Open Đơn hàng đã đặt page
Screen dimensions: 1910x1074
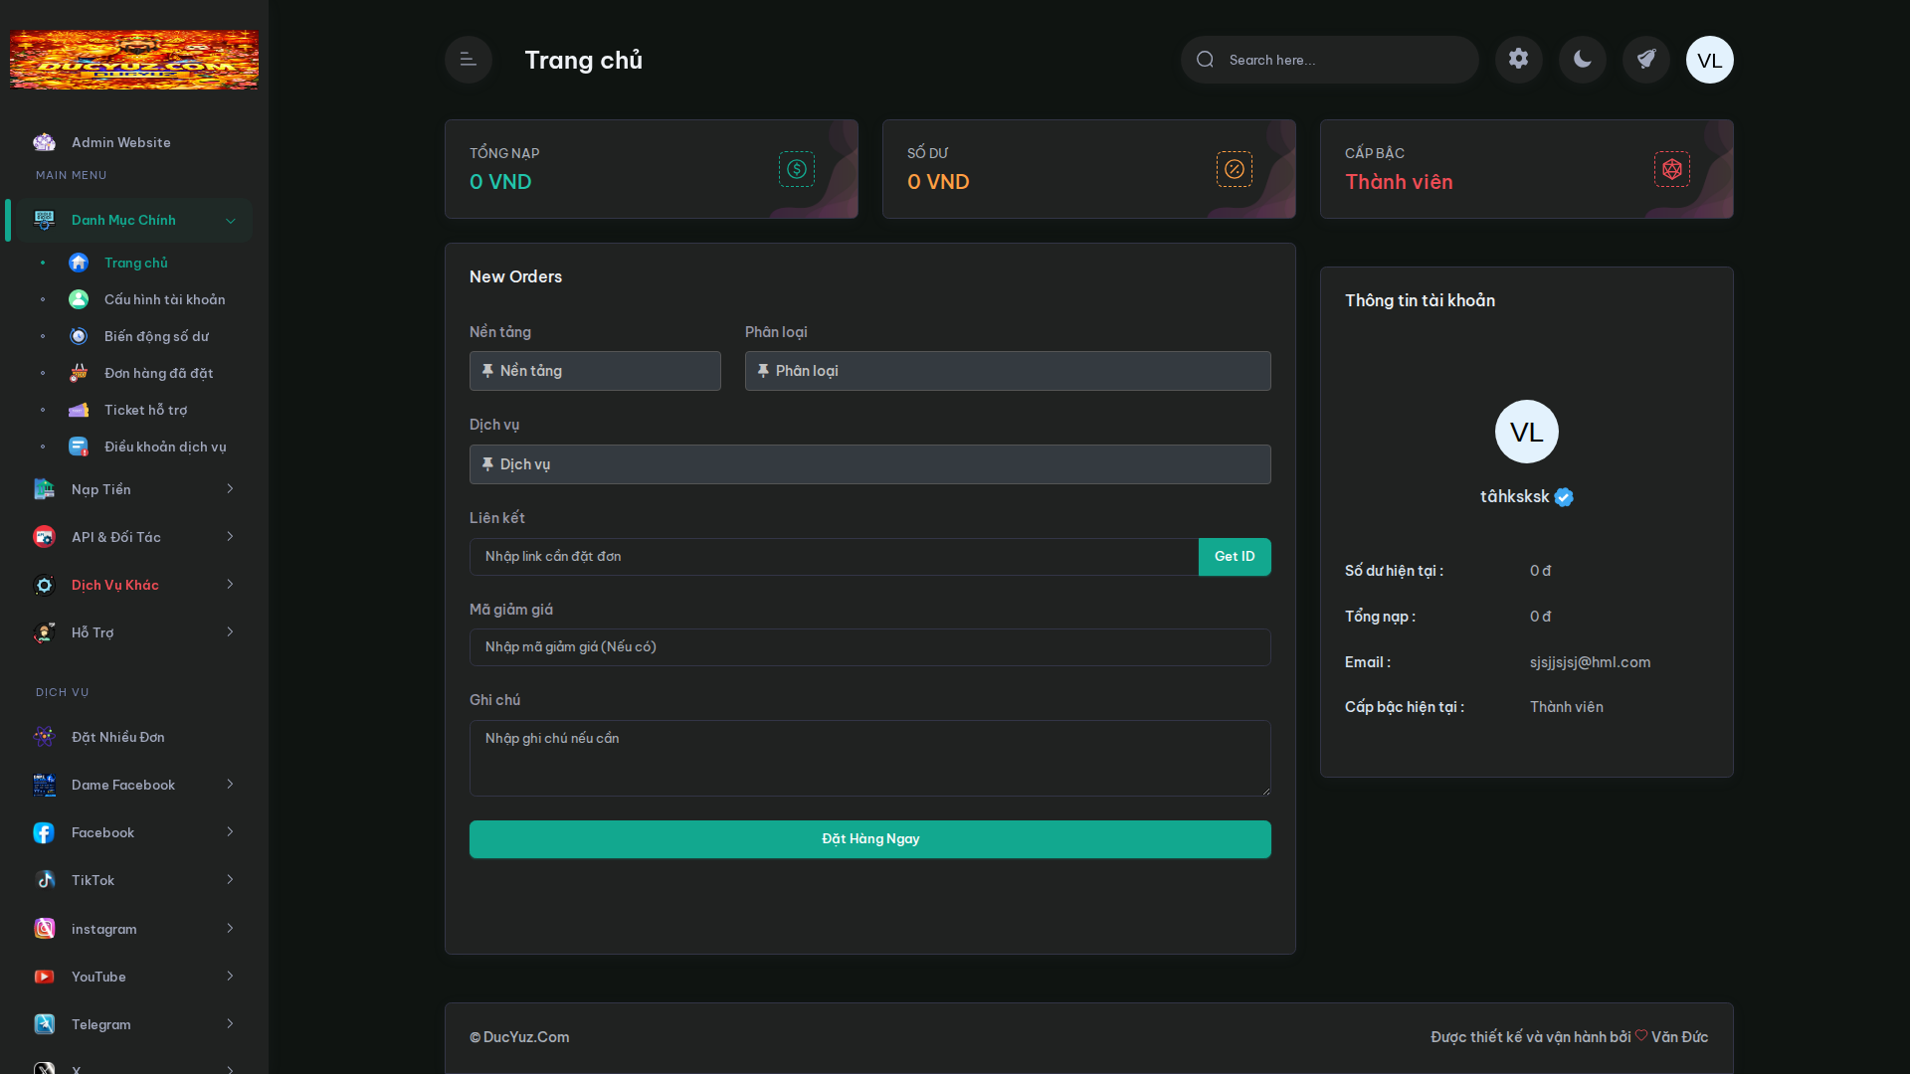[x=159, y=373]
